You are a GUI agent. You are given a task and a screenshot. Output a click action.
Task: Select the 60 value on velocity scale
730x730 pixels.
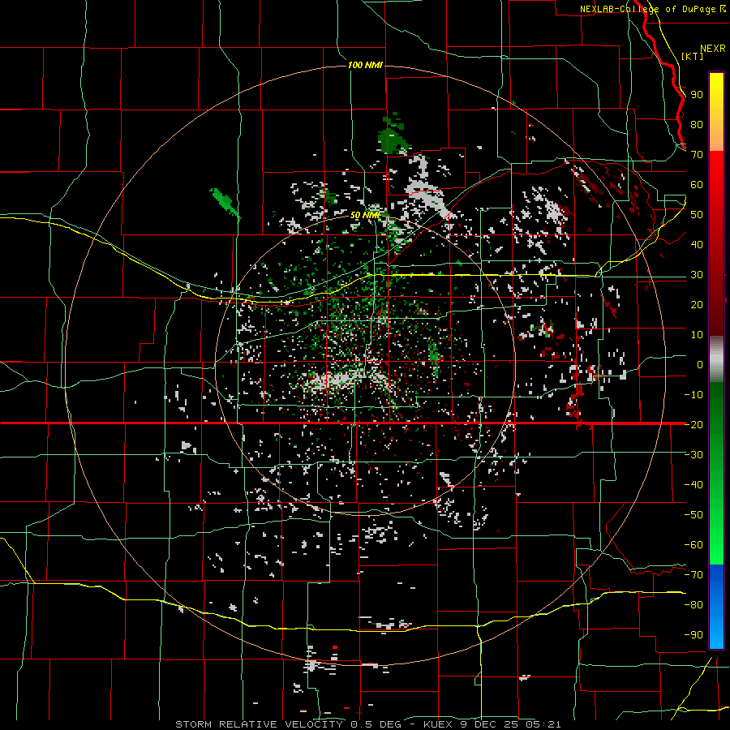(x=697, y=185)
